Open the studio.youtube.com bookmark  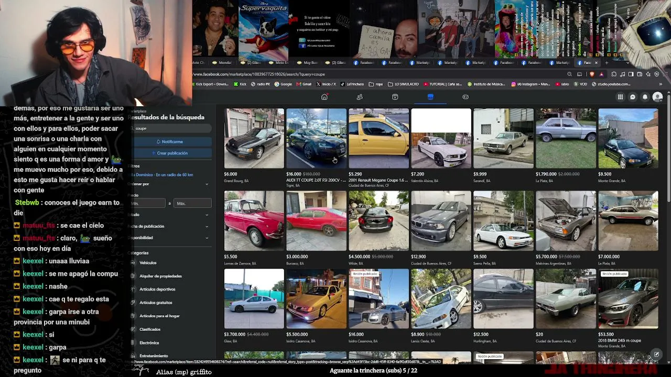[x=610, y=84]
